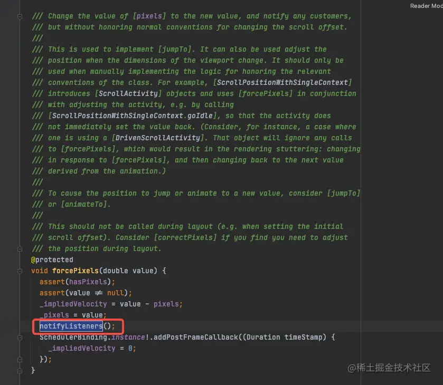Click the 'double value' parameter in the method signature
The image size is (443, 385).
tap(128, 271)
